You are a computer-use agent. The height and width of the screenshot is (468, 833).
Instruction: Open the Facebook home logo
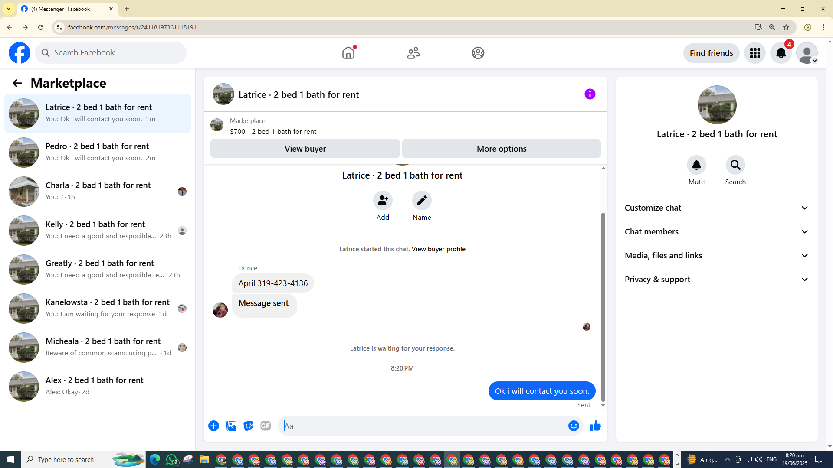click(20, 53)
